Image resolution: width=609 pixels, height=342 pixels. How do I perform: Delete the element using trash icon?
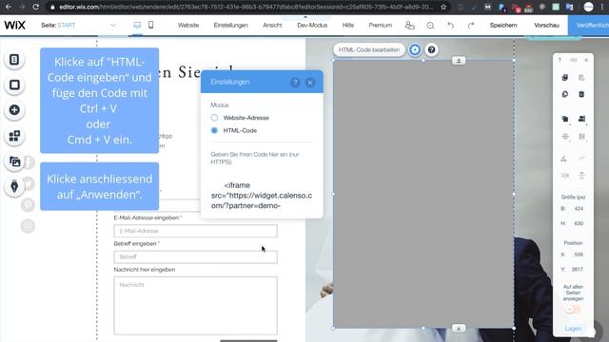tap(581, 94)
